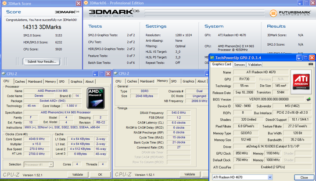
Task: Click the Core Speed value 4049.9 MHz
Action: pyautogui.click(x=36, y=139)
